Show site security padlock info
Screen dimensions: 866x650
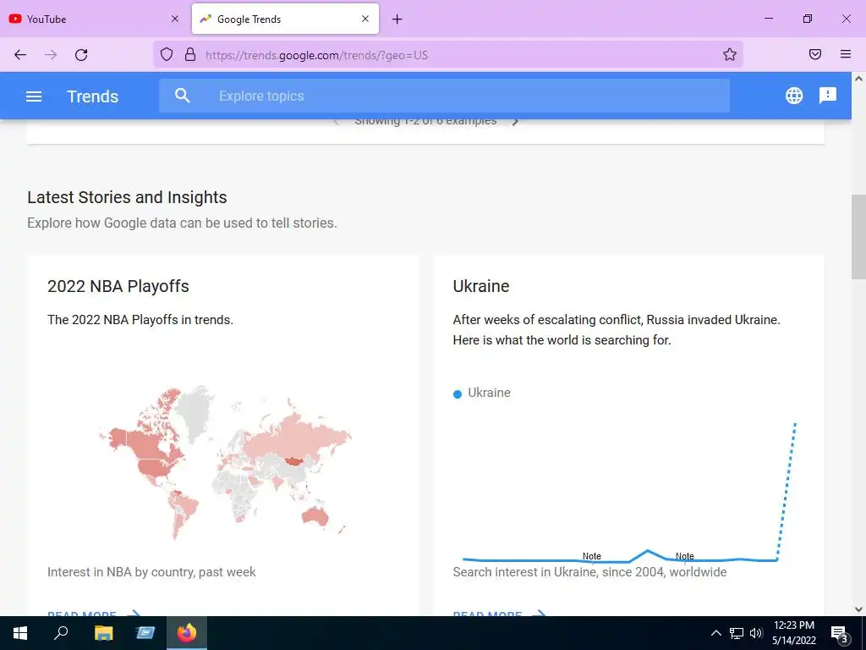(x=190, y=54)
